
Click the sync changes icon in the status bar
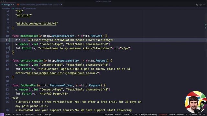coord(13,115)
